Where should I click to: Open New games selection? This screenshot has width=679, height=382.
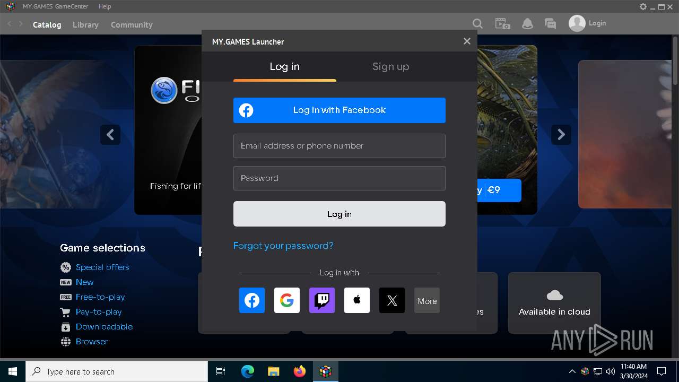pos(84,282)
